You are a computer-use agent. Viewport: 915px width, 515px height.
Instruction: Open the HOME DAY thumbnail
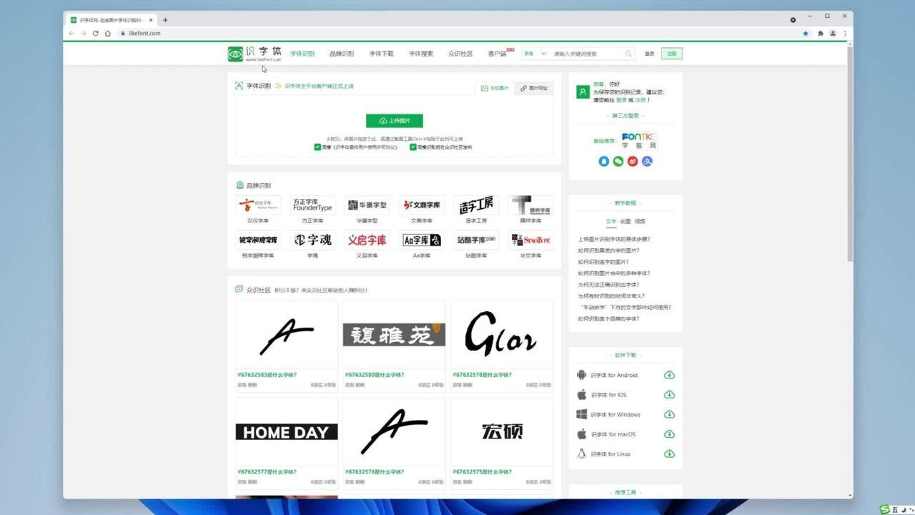287,431
